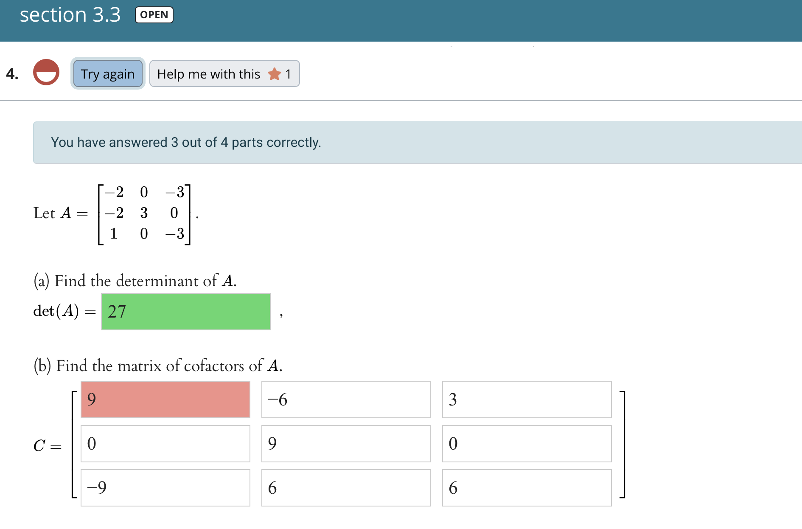Click the bottom-right cofactor cell with 6
The width and height of the screenshot is (802, 529).
(x=527, y=488)
